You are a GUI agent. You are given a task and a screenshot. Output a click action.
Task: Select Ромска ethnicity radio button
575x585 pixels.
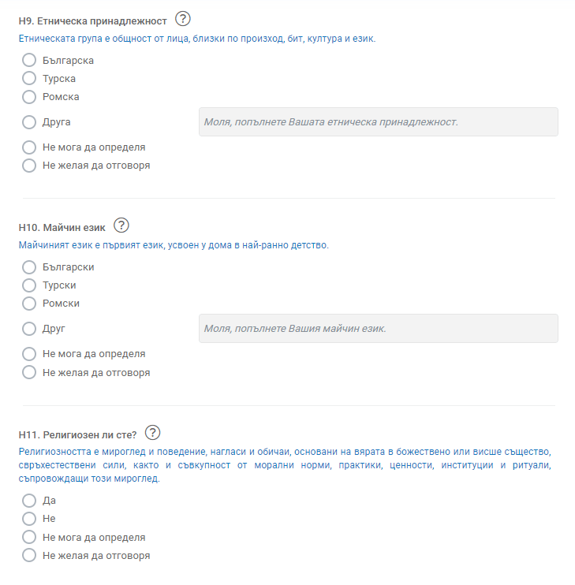(x=29, y=97)
